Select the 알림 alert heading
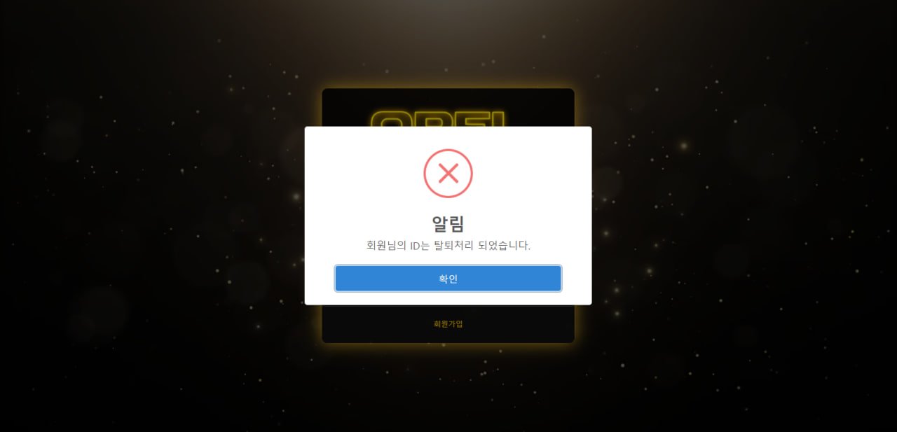 click(448, 223)
